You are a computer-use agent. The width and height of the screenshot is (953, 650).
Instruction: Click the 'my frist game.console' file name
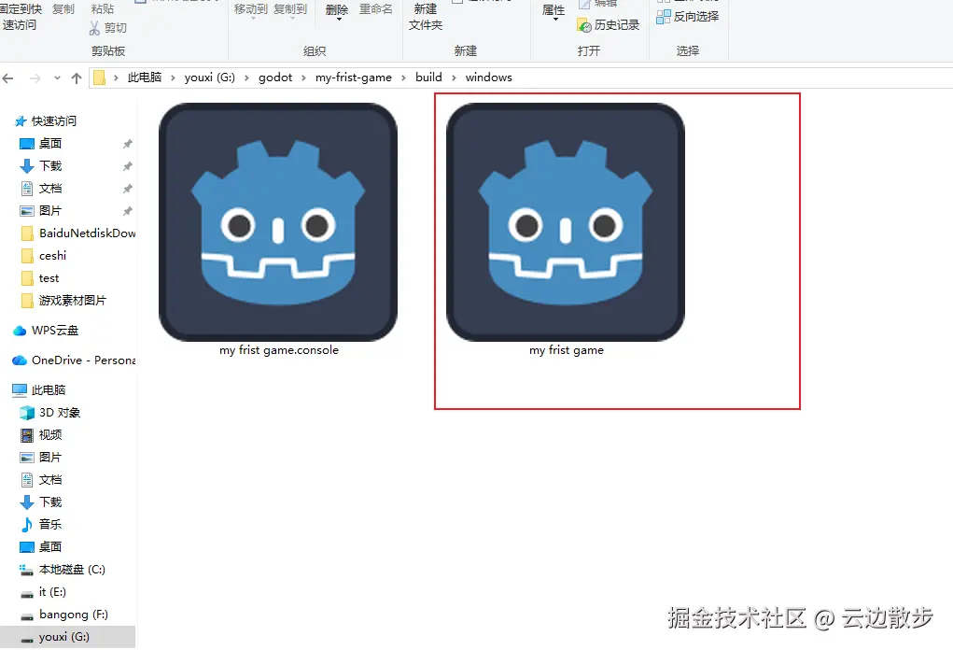[279, 350]
